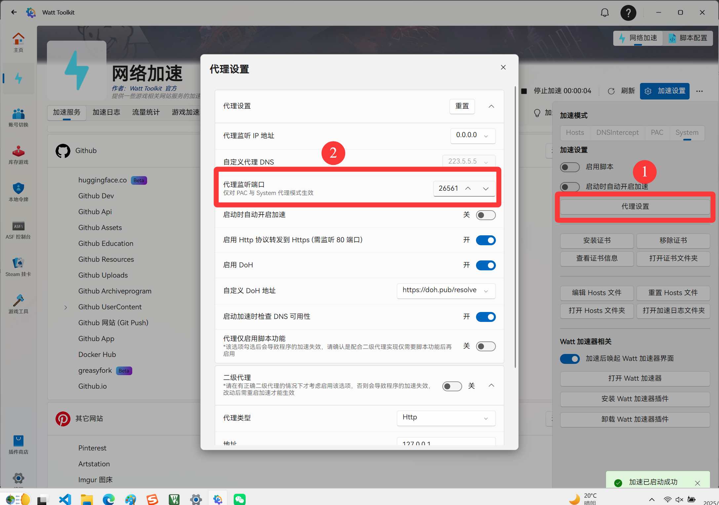Open File Explorer from taskbar
This screenshot has width=719, height=505.
click(87, 499)
